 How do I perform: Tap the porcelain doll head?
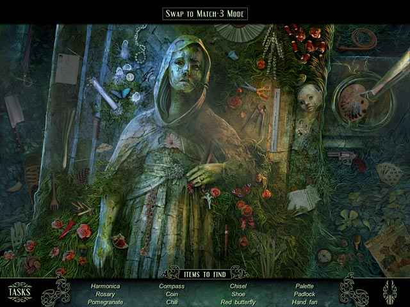point(309,98)
